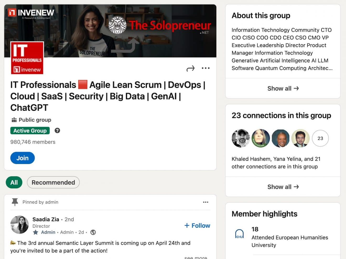Join the IT Professionals group

tap(22, 158)
